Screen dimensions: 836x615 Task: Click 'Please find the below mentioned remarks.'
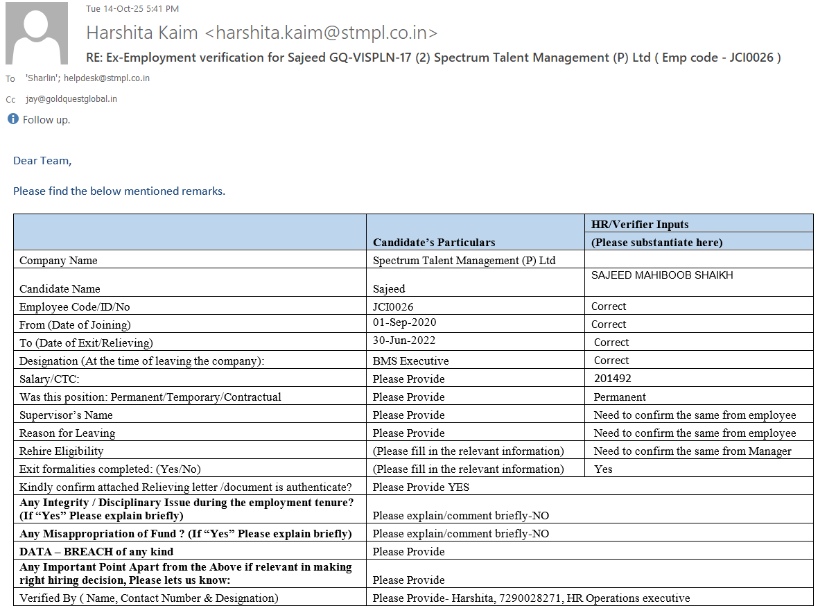tap(119, 191)
